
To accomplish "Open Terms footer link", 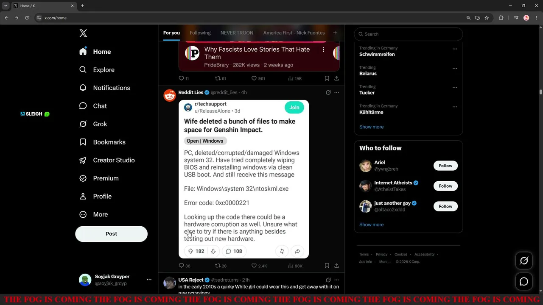I will point(364,255).
